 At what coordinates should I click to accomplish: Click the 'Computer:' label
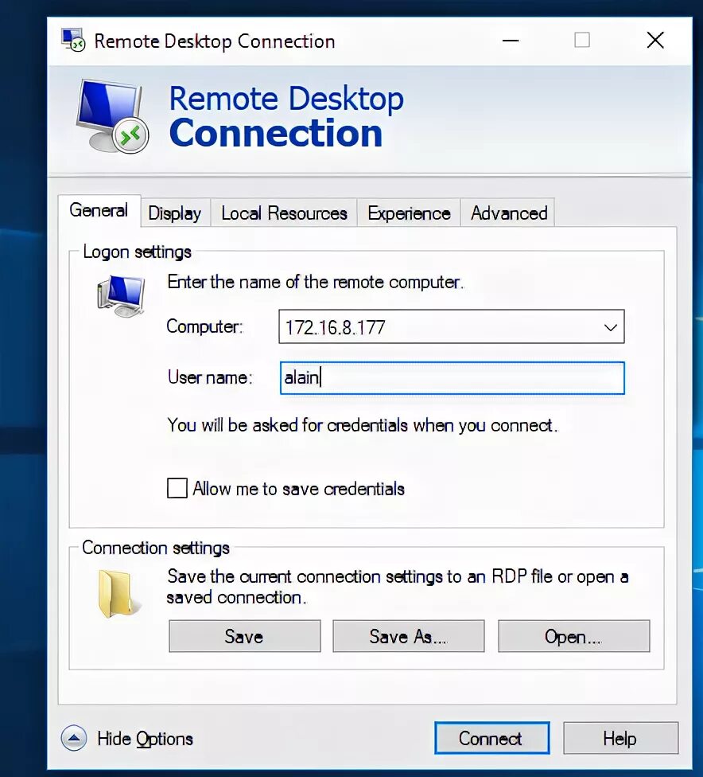tap(204, 326)
